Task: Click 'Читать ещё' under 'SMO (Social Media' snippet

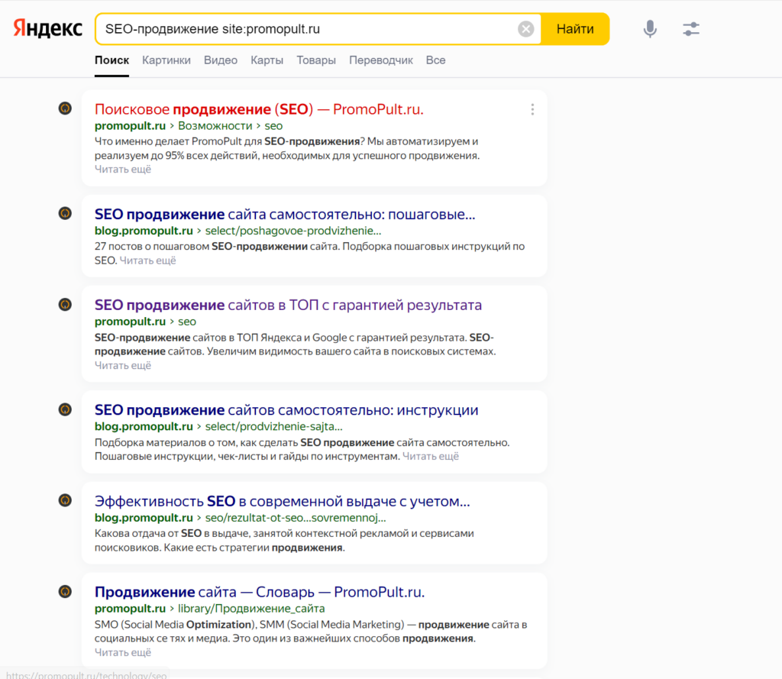Action: [123, 652]
